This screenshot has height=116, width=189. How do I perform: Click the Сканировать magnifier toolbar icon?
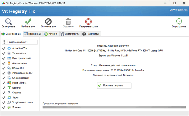pos(8,22)
